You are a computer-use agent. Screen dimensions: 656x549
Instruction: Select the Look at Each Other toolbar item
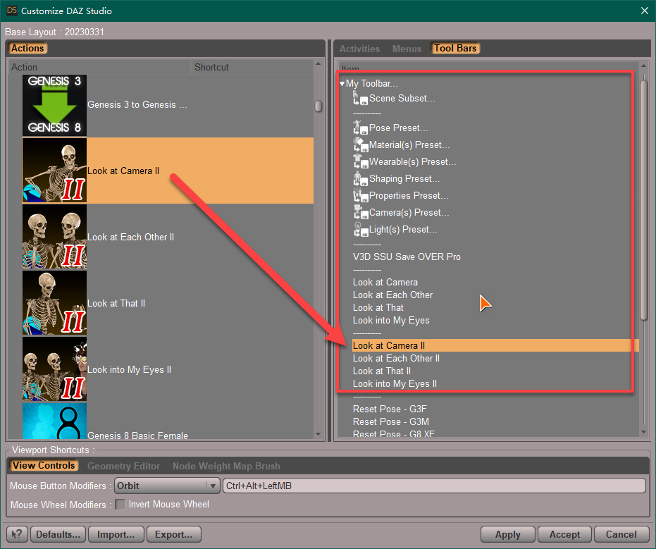point(392,295)
